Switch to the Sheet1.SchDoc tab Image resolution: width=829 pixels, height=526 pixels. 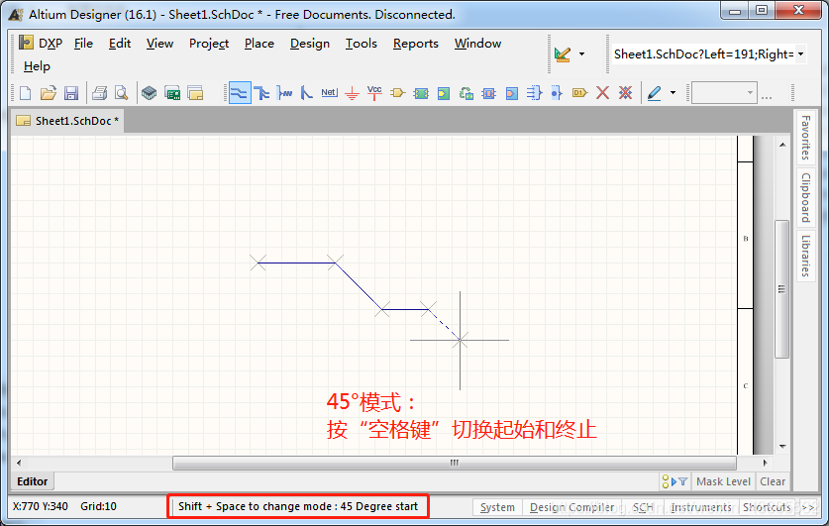[x=67, y=121]
